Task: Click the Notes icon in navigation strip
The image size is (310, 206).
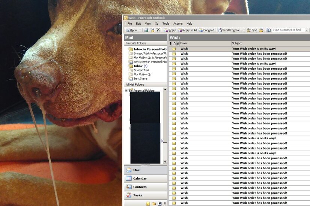Action: [x=148, y=203]
